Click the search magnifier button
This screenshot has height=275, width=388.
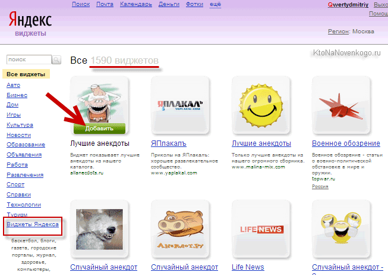point(56,60)
